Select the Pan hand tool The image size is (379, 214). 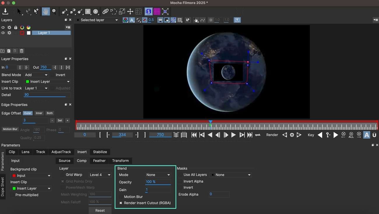click(x=45, y=12)
